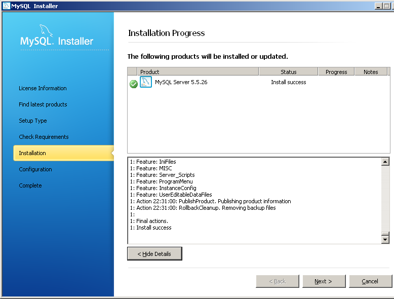Minimize the MySQL Installer window

pos(378,6)
